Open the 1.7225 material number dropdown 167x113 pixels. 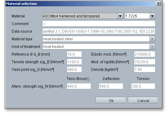152,16
